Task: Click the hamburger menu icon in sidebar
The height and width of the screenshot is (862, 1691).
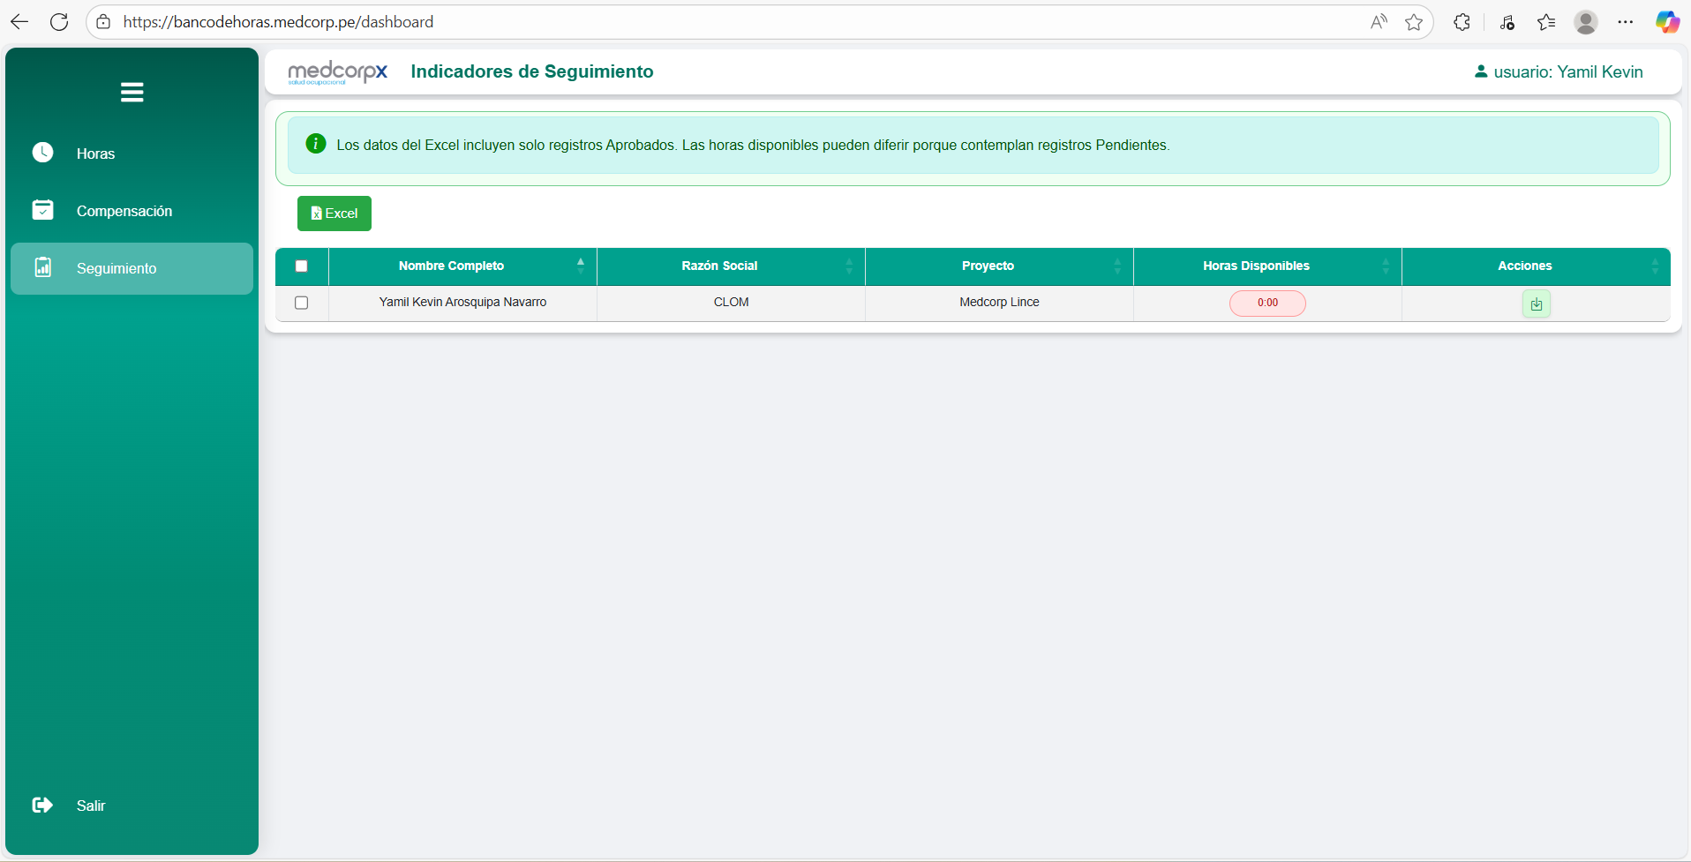Action: coord(132,93)
